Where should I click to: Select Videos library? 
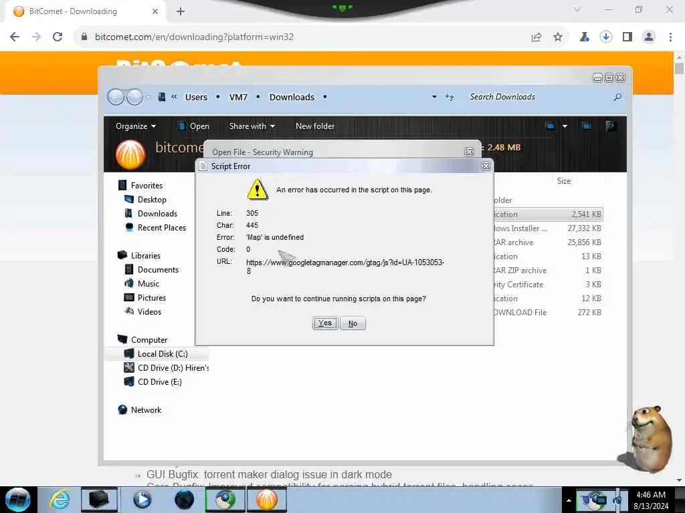(x=149, y=311)
